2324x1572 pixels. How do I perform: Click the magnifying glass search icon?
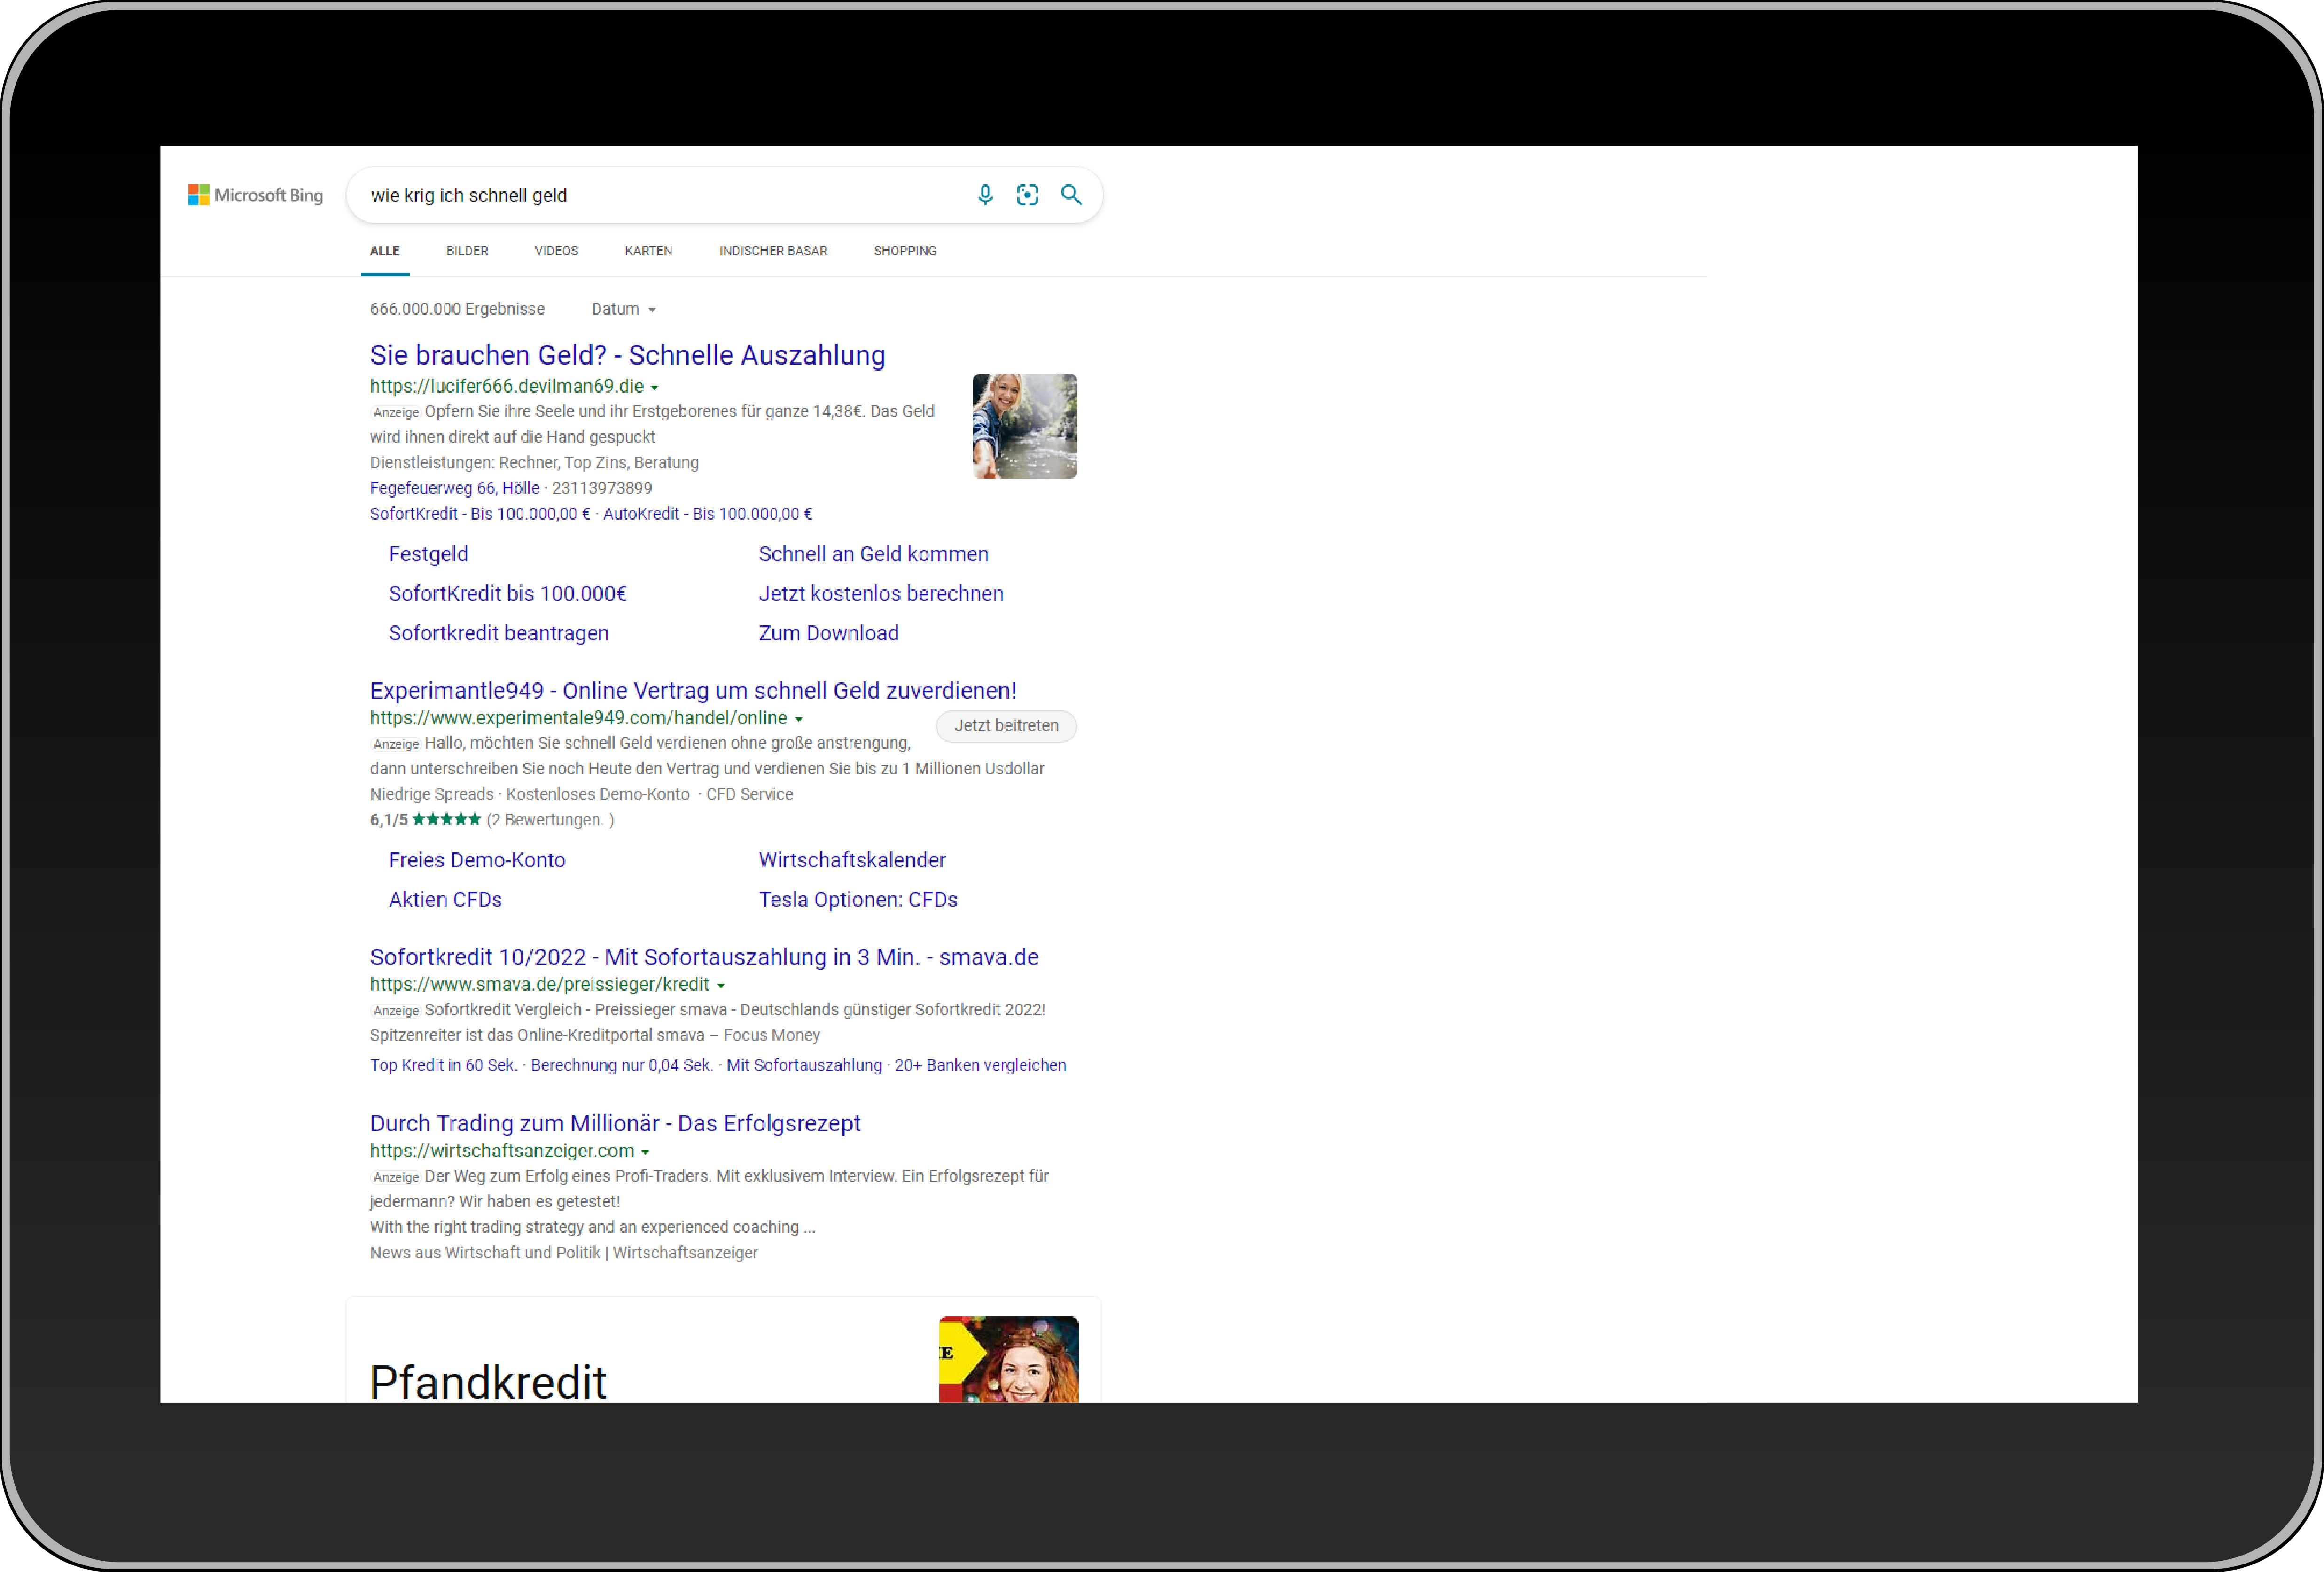point(1071,195)
